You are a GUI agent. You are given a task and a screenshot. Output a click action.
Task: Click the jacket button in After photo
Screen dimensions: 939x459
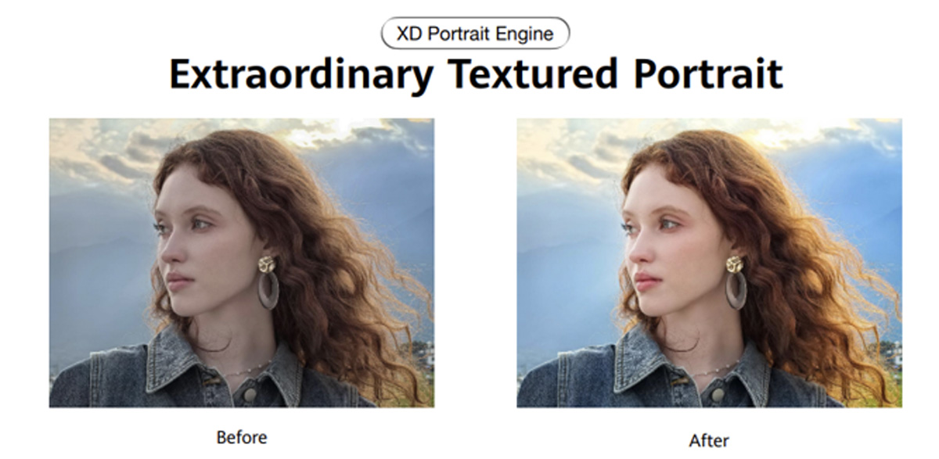tap(717, 394)
